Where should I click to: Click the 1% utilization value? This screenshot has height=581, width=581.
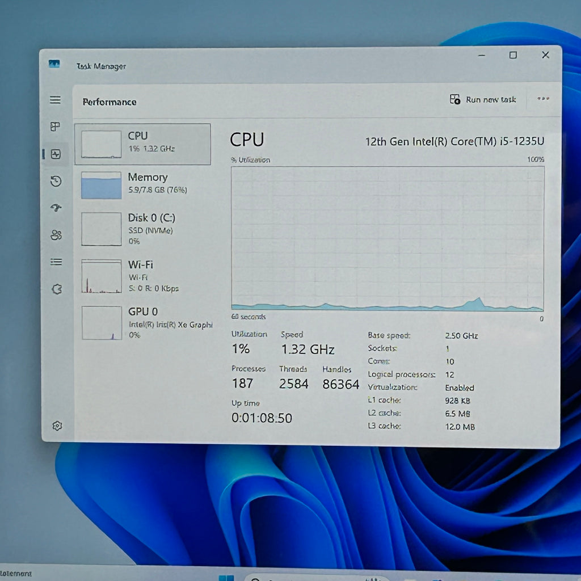(x=241, y=349)
